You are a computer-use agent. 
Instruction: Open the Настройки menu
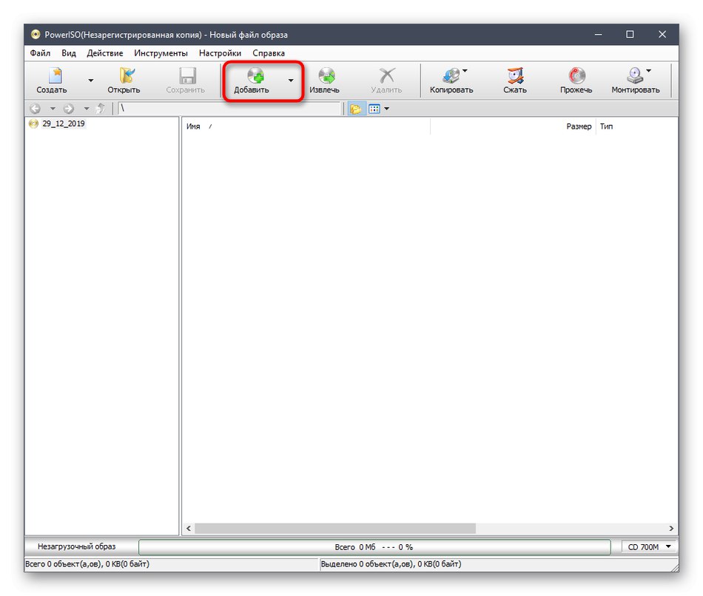pyautogui.click(x=220, y=53)
